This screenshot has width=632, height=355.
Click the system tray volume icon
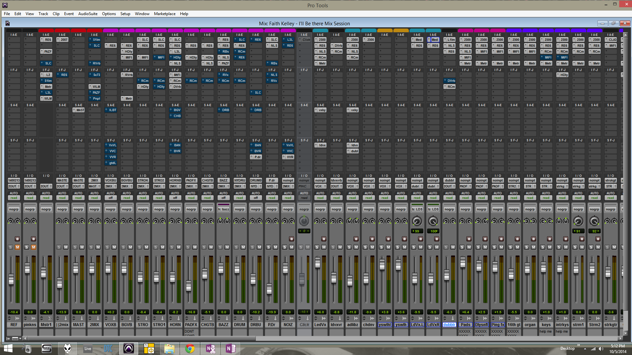pos(601,349)
